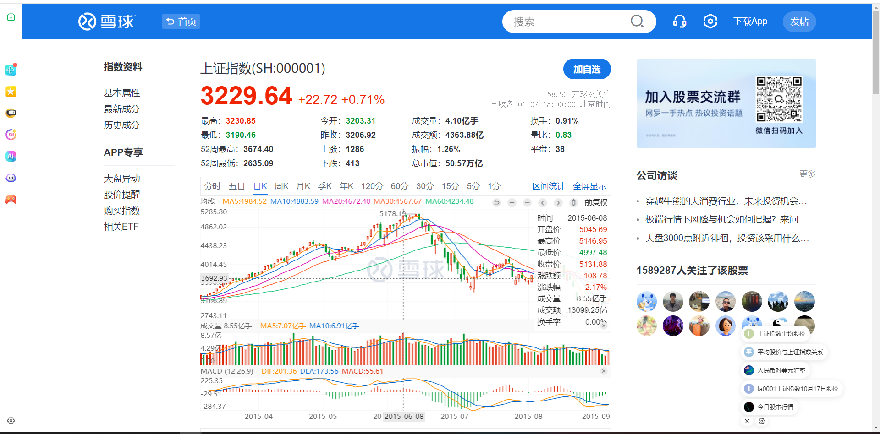
Task: Switch to 月K chart tab
Action: (x=303, y=186)
